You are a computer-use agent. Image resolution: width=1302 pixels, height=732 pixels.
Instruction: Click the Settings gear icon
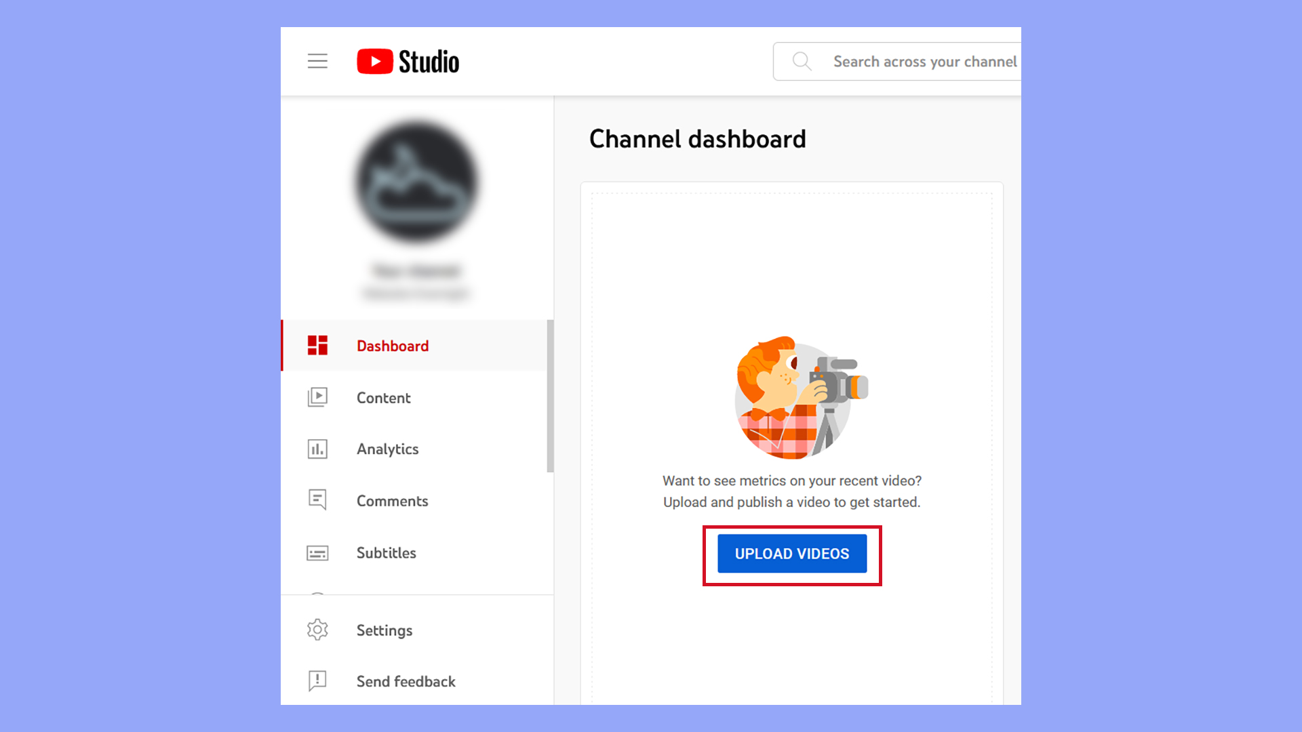tap(317, 630)
